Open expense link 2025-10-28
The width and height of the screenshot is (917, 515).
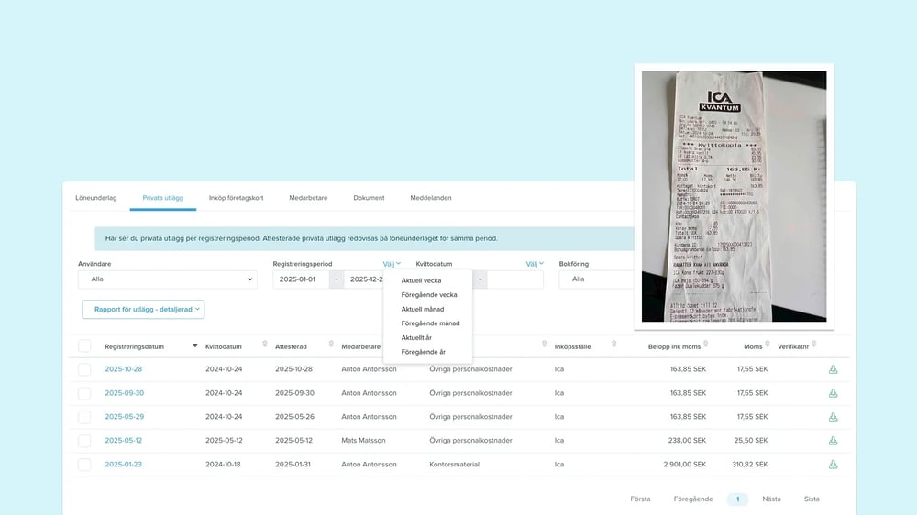[x=124, y=369]
